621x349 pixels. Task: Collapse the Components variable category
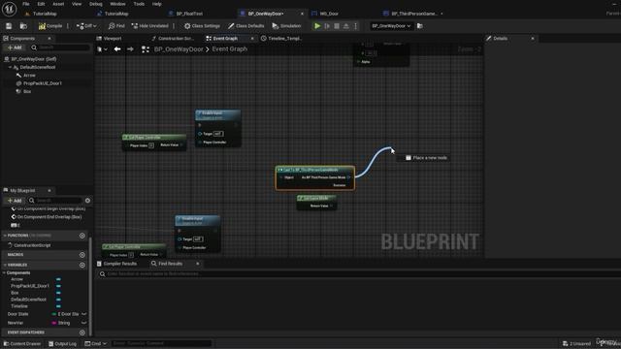pos(4,273)
